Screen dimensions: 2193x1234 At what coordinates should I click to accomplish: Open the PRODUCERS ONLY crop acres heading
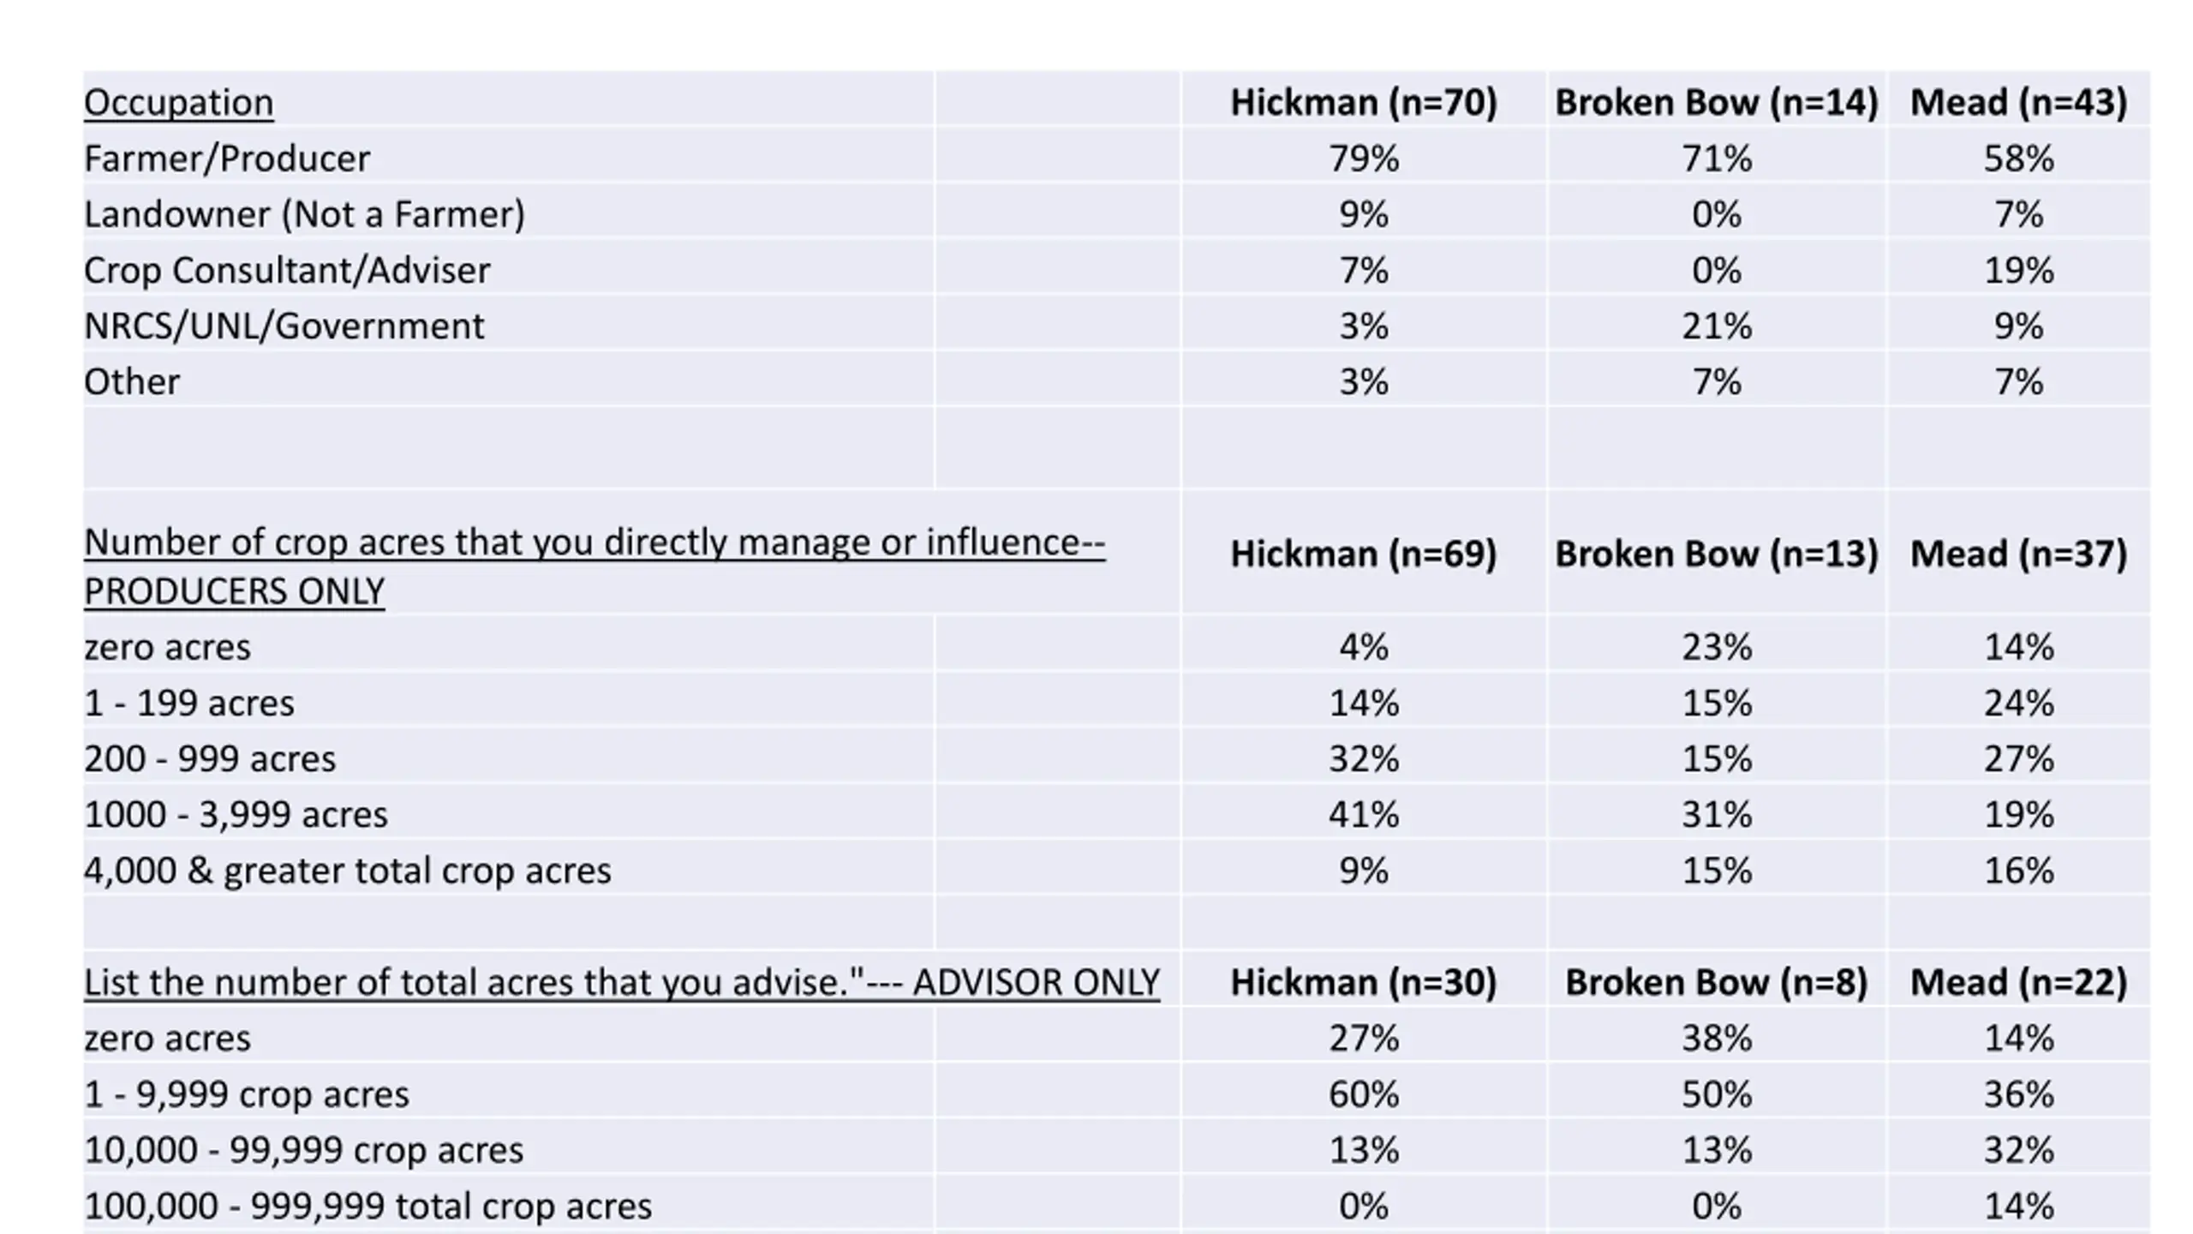click(595, 566)
